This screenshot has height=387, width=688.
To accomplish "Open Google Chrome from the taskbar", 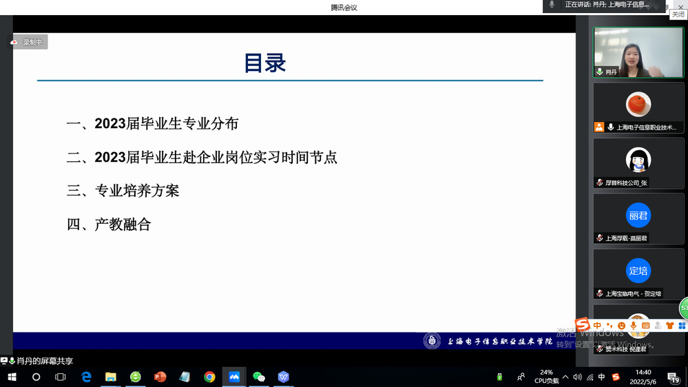I will tap(209, 377).
